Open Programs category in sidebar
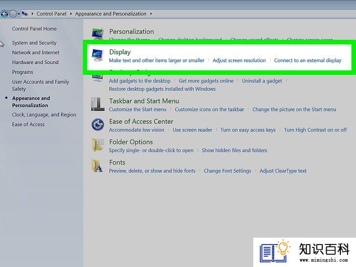Image resolution: width=356 pixels, height=267 pixels. (22, 72)
